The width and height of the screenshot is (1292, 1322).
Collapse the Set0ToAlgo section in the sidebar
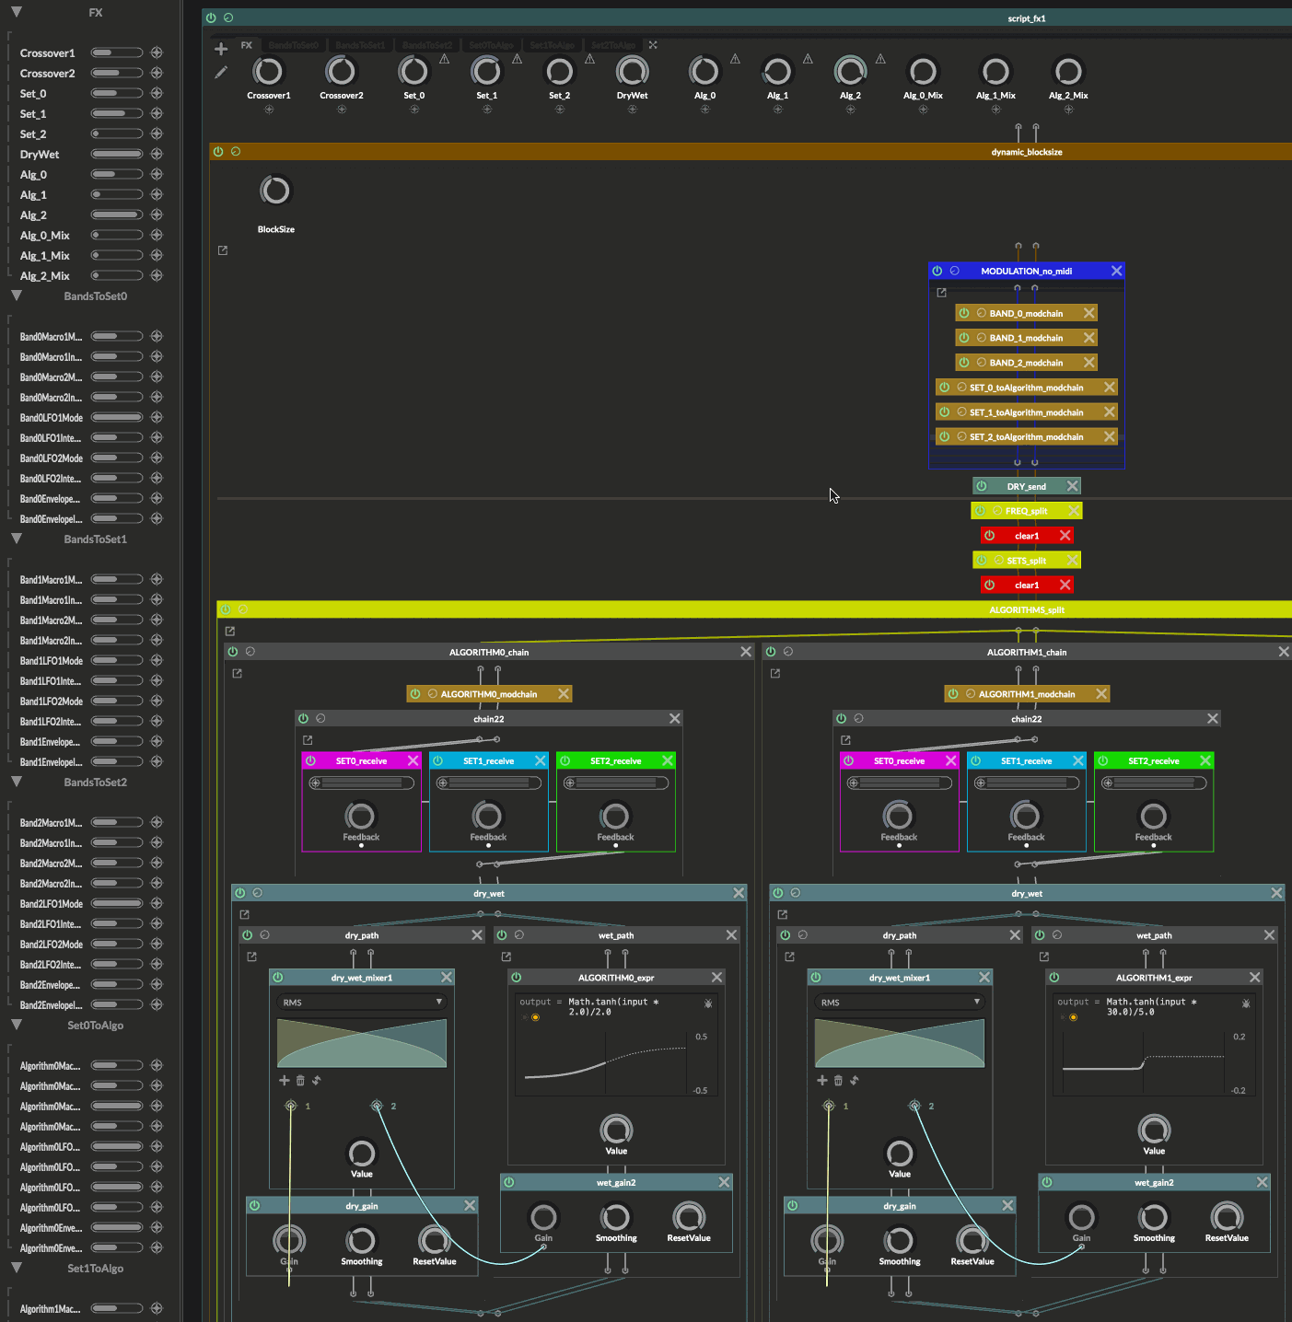[x=17, y=1025]
